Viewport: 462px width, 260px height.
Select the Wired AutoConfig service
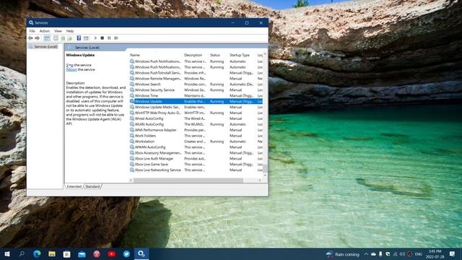pyautogui.click(x=196, y=118)
